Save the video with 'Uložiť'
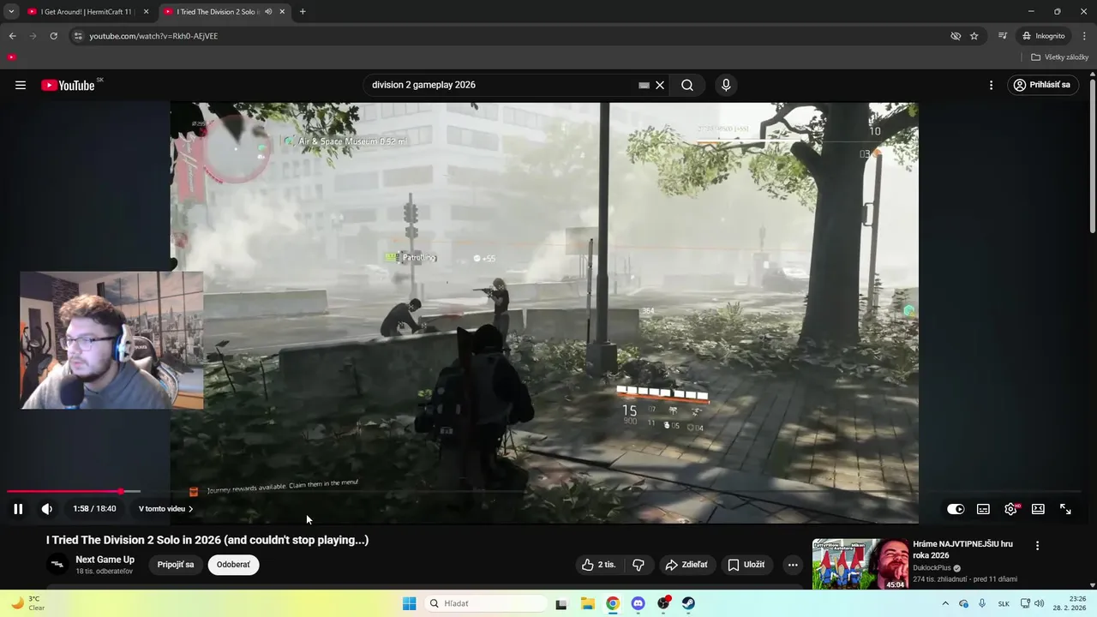1097x617 pixels. click(746, 565)
